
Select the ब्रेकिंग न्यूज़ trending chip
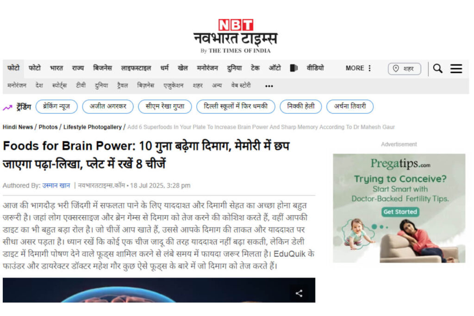56,107
